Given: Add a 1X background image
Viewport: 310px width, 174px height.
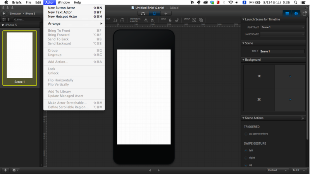Looking at the screenshot, I should coord(290,76).
